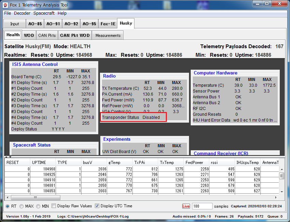The image size is (290, 222).
Task: Click the FwdPower column header
Action: pos(196,163)
